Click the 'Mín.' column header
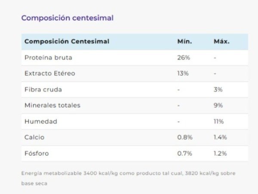Image resolution: width=258 pixels, height=194 pixels. 184,42
